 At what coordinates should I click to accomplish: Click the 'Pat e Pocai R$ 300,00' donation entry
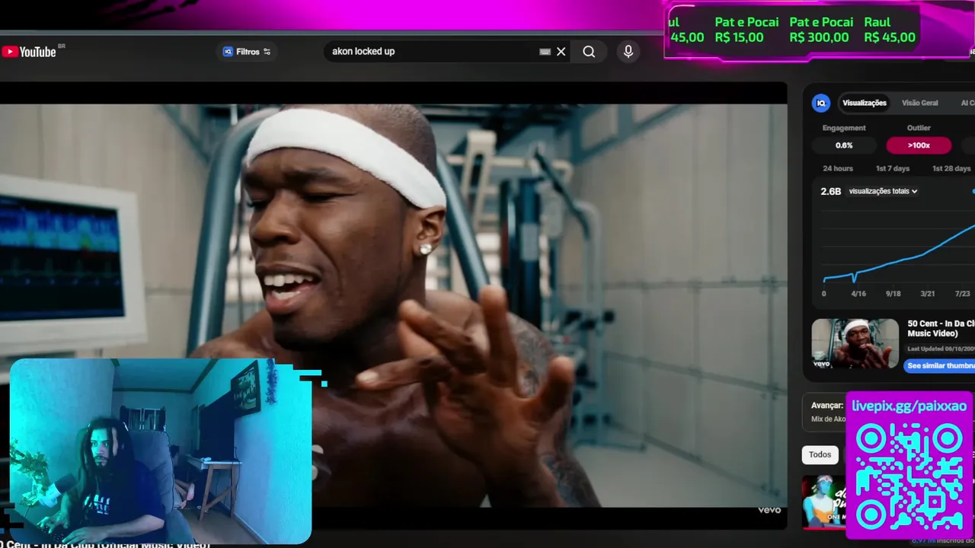click(821, 30)
